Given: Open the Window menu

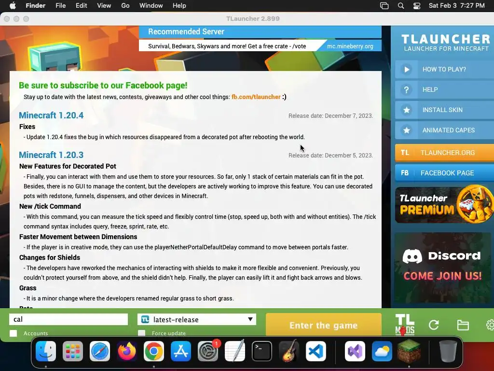Looking at the screenshot, I should click(x=151, y=6).
